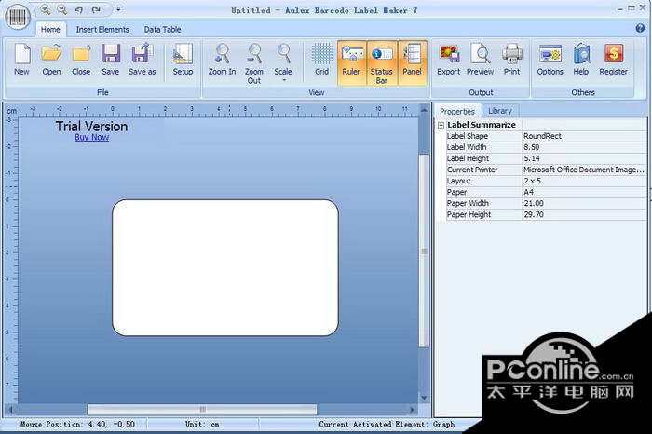652x434 pixels.
Task: Click the Redo arrow in title bar
Action: [x=96, y=9]
